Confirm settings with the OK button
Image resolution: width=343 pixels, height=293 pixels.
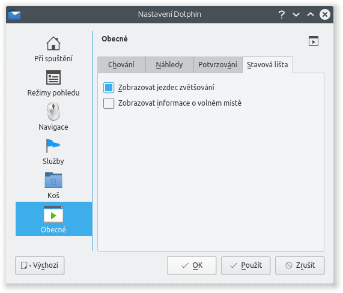click(x=192, y=265)
